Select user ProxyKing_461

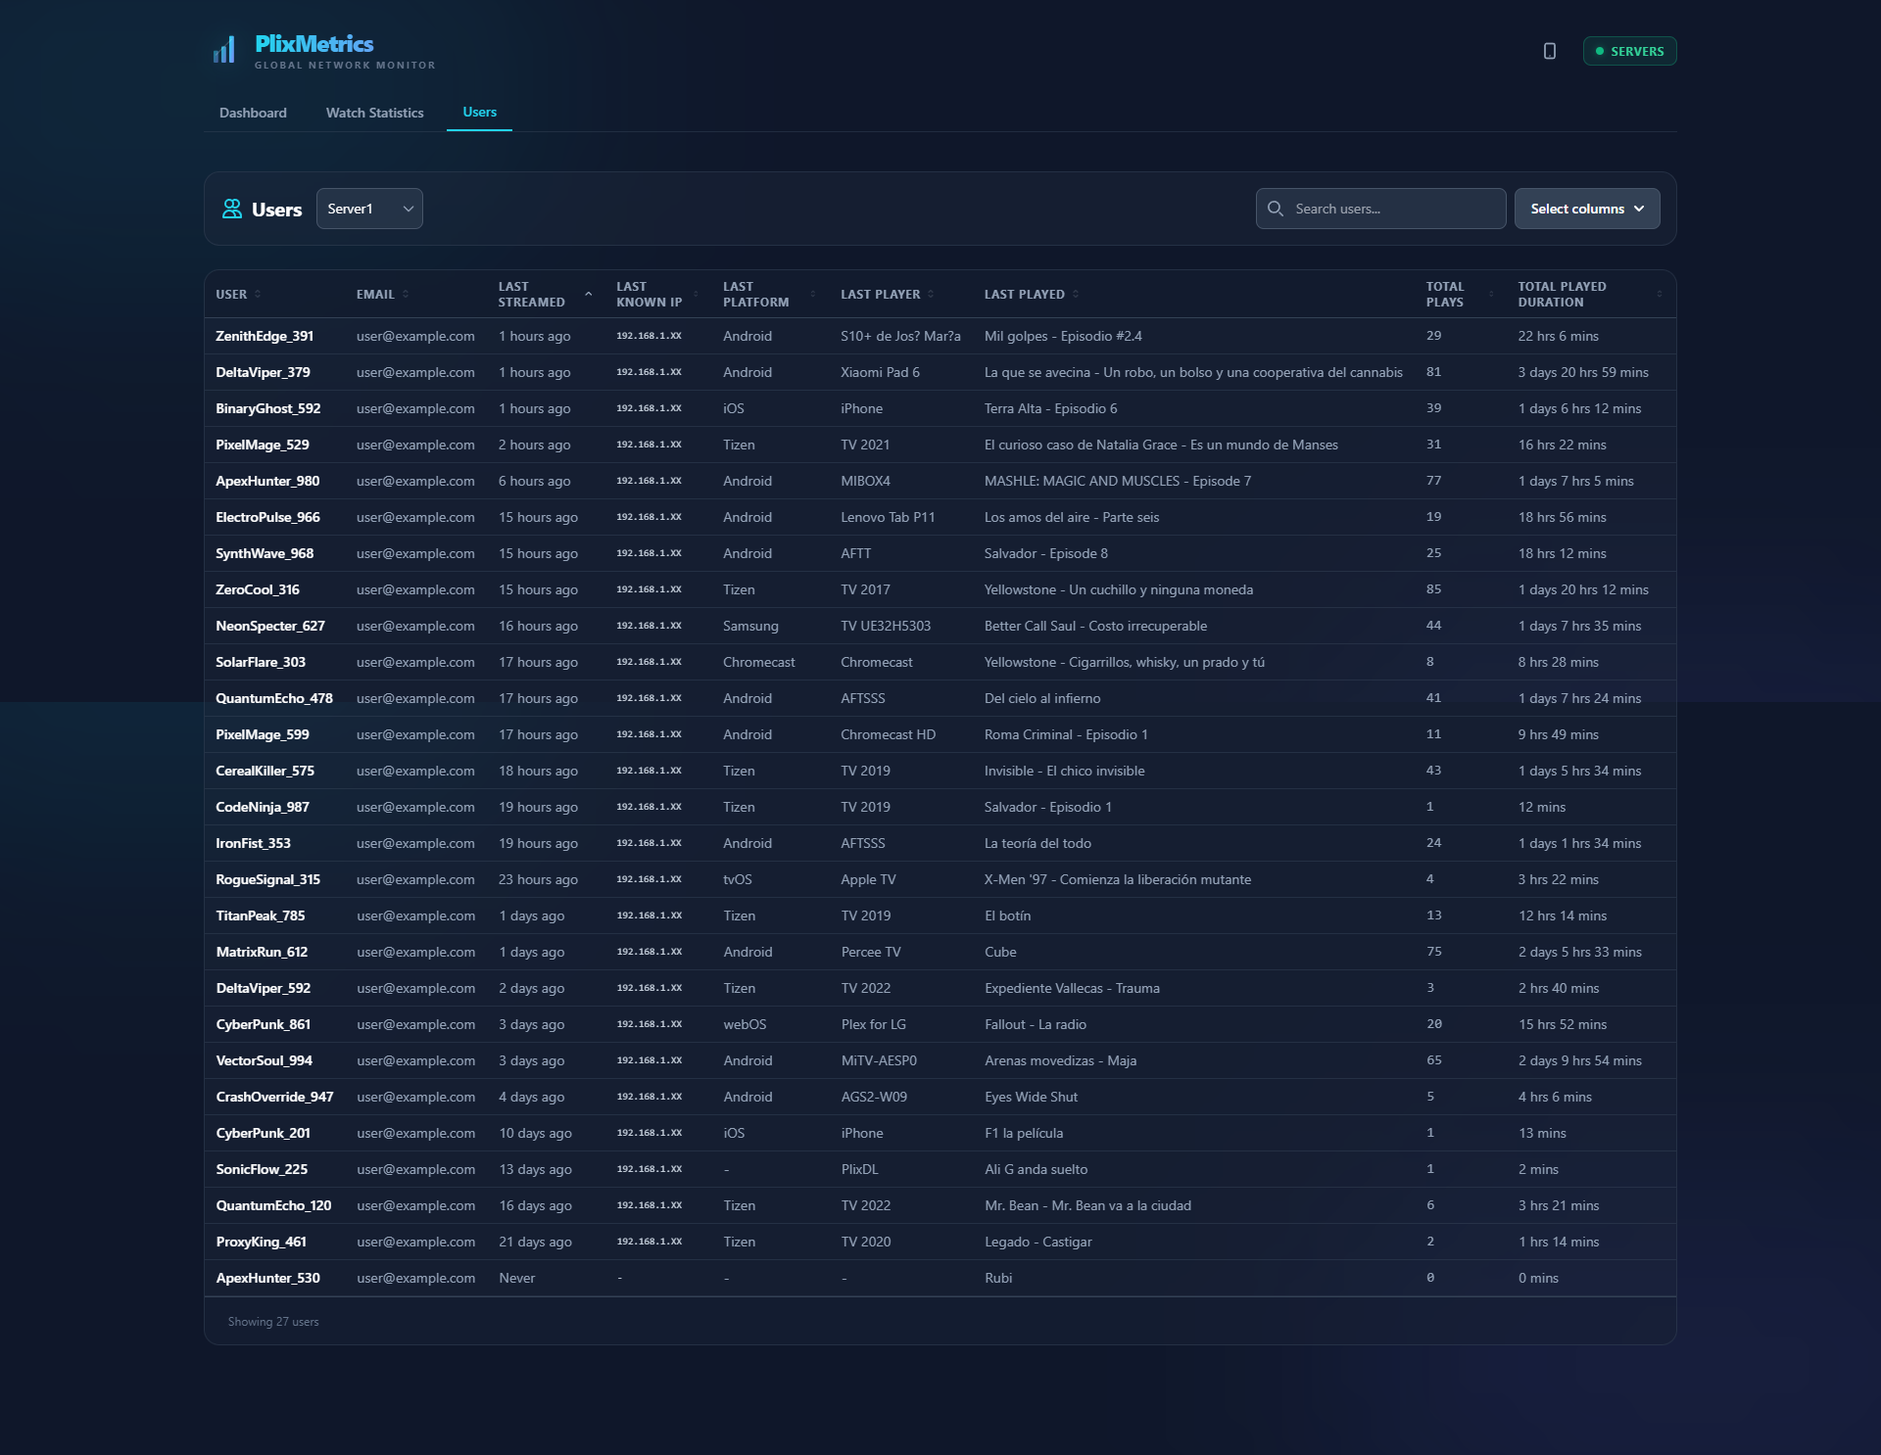pos(261,1242)
